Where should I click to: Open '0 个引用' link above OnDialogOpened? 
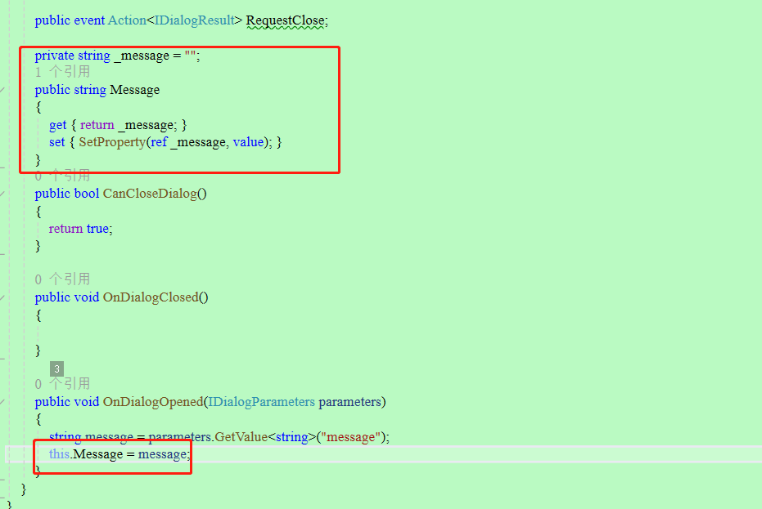click(62, 384)
